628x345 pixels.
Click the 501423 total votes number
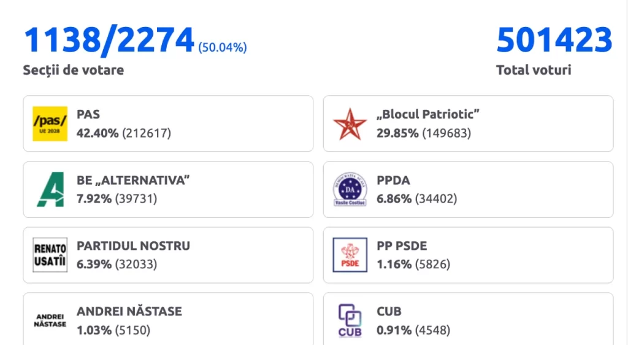tap(554, 40)
